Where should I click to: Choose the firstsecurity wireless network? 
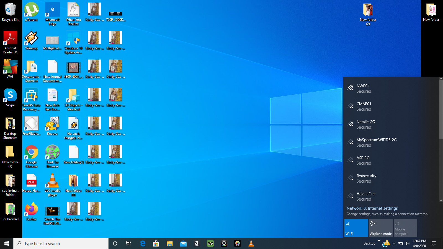tap(391, 178)
